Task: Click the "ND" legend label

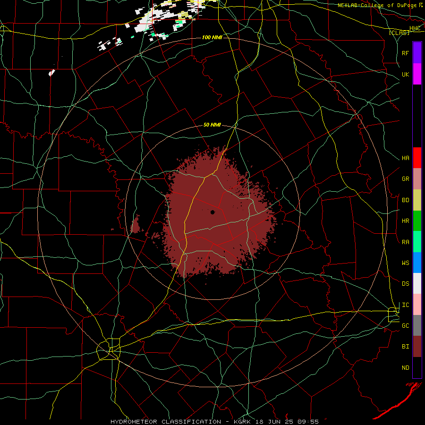Action: pos(405,368)
